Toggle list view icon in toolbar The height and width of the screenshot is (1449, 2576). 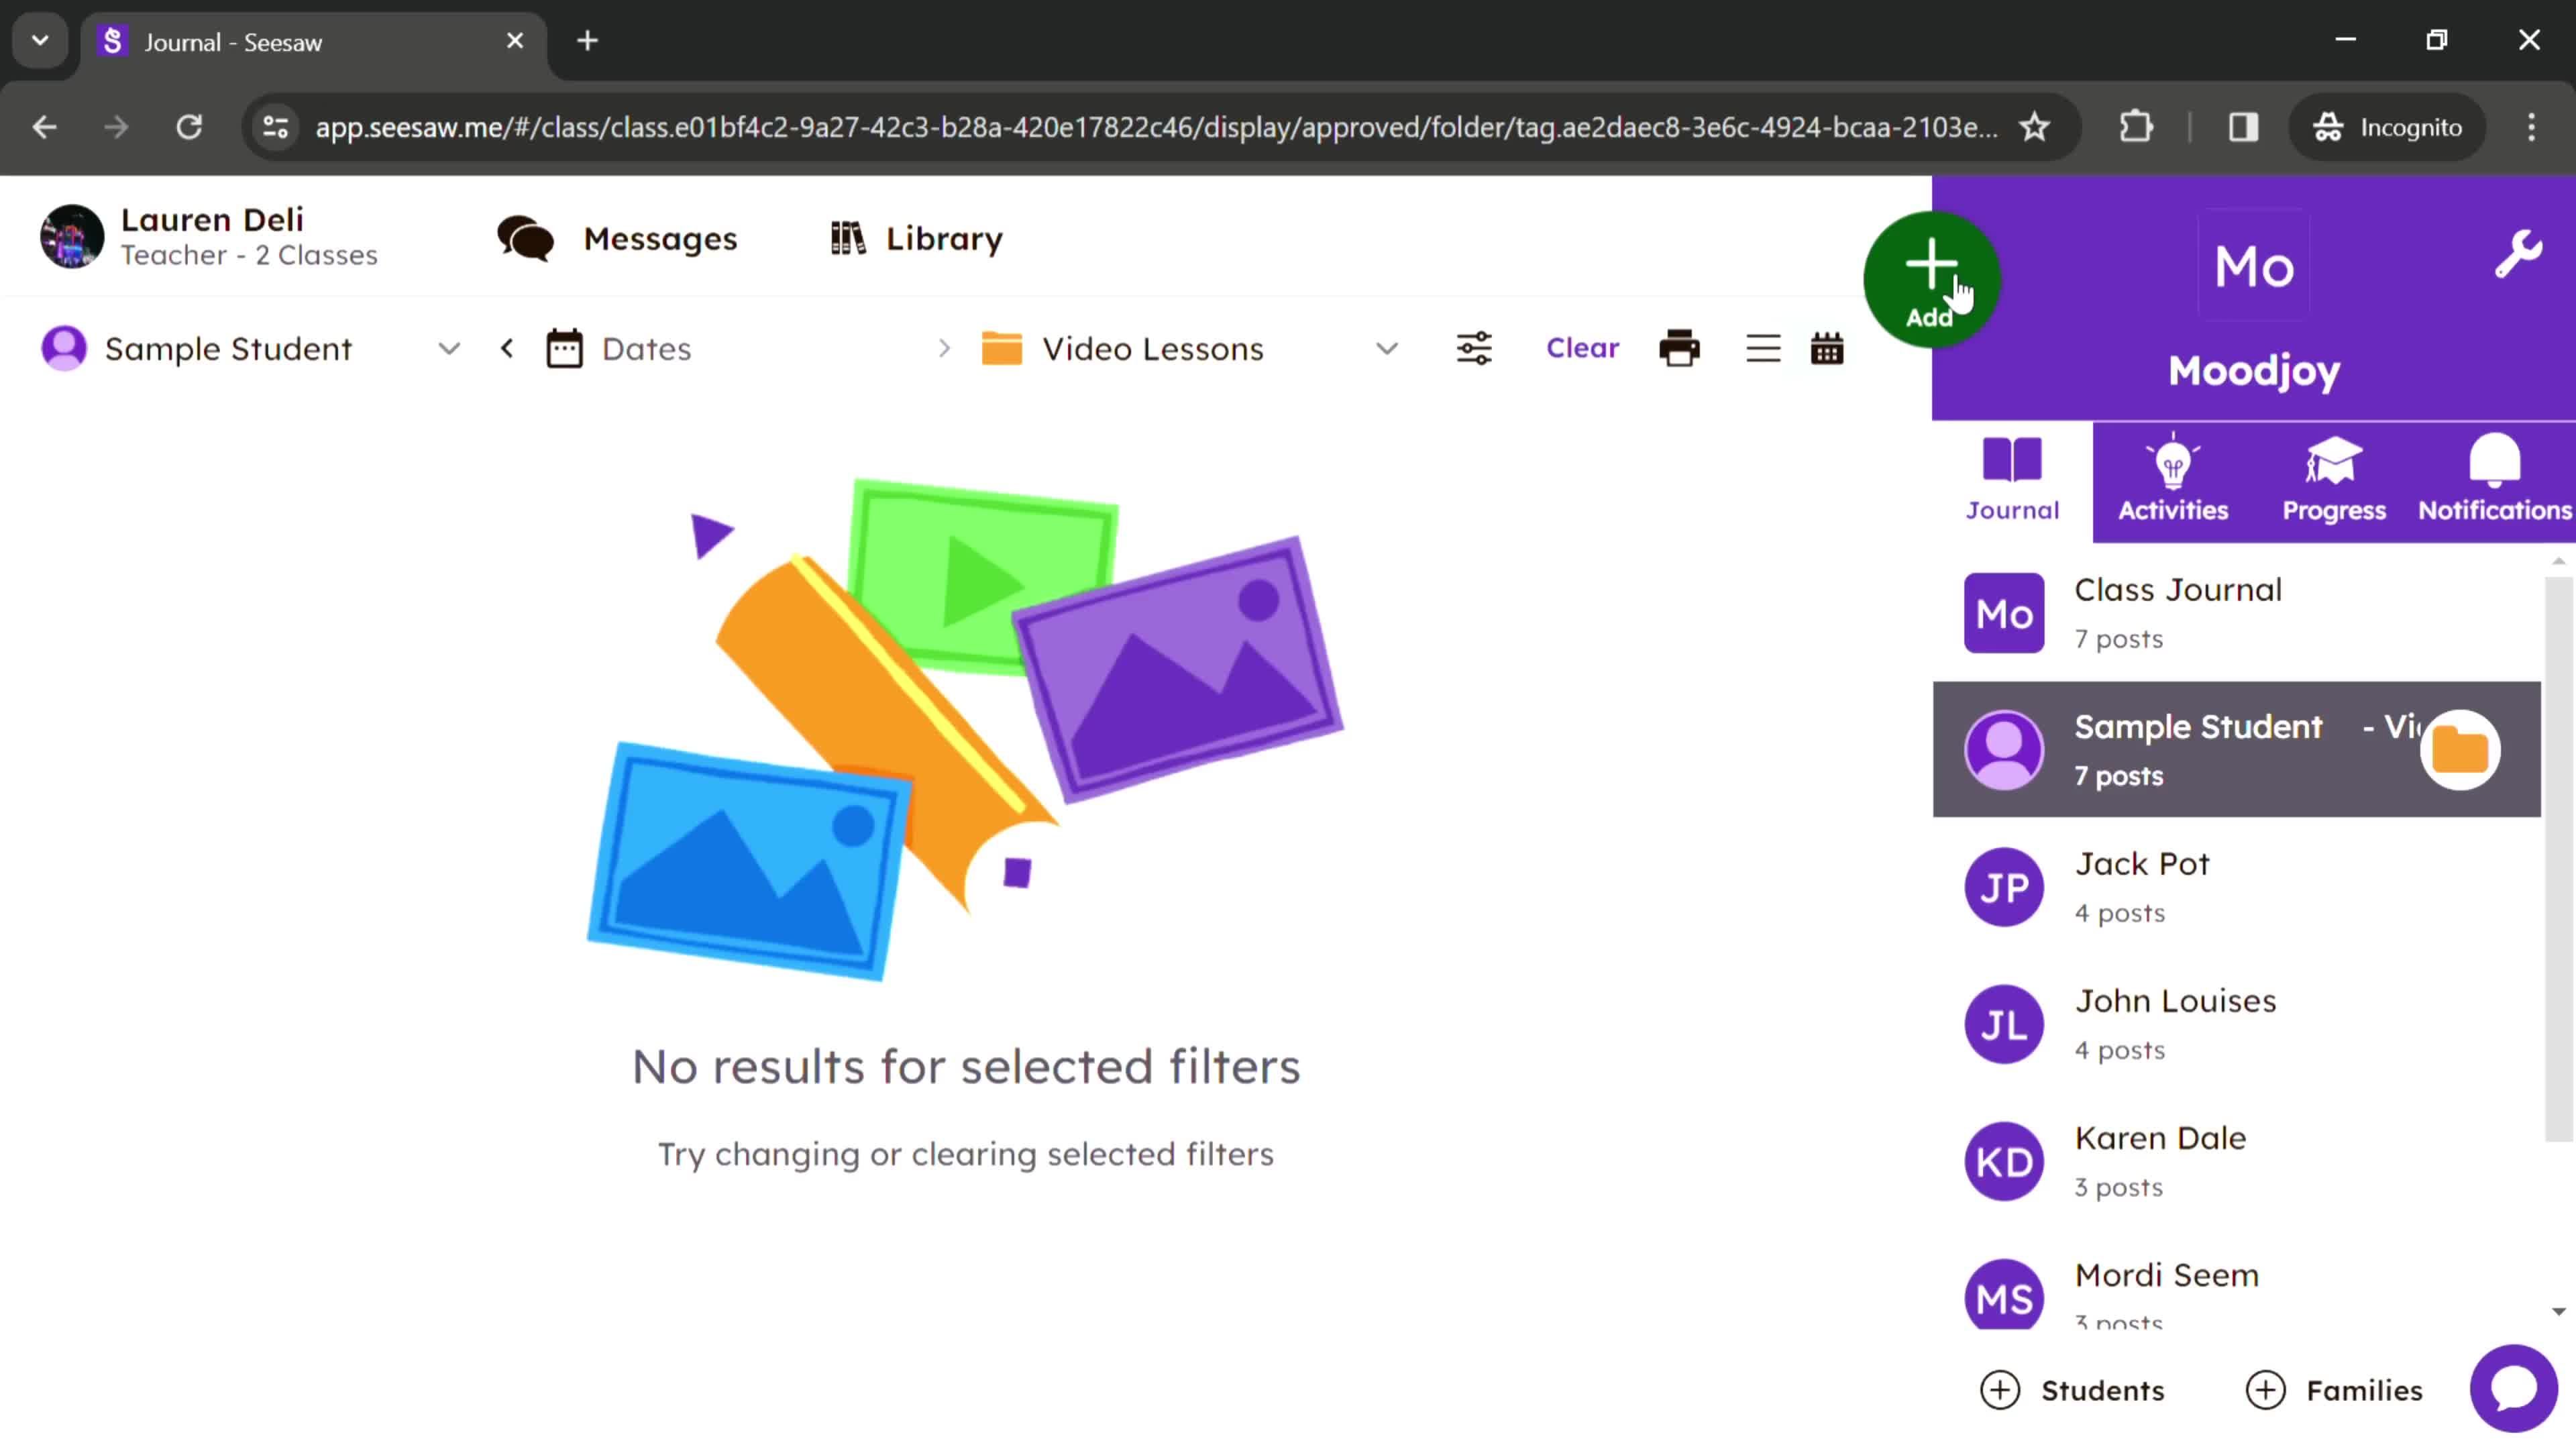(x=1762, y=349)
